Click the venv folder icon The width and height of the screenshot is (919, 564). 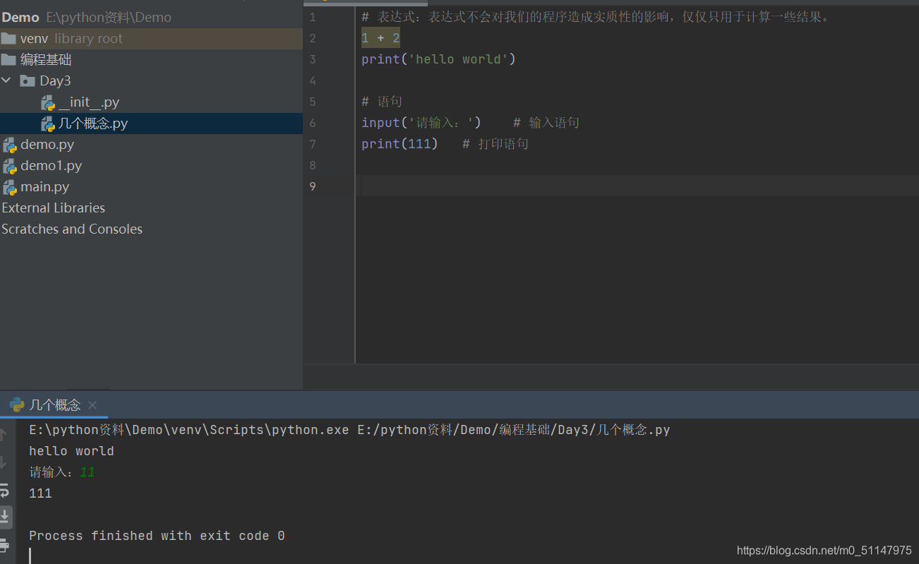point(8,38)
